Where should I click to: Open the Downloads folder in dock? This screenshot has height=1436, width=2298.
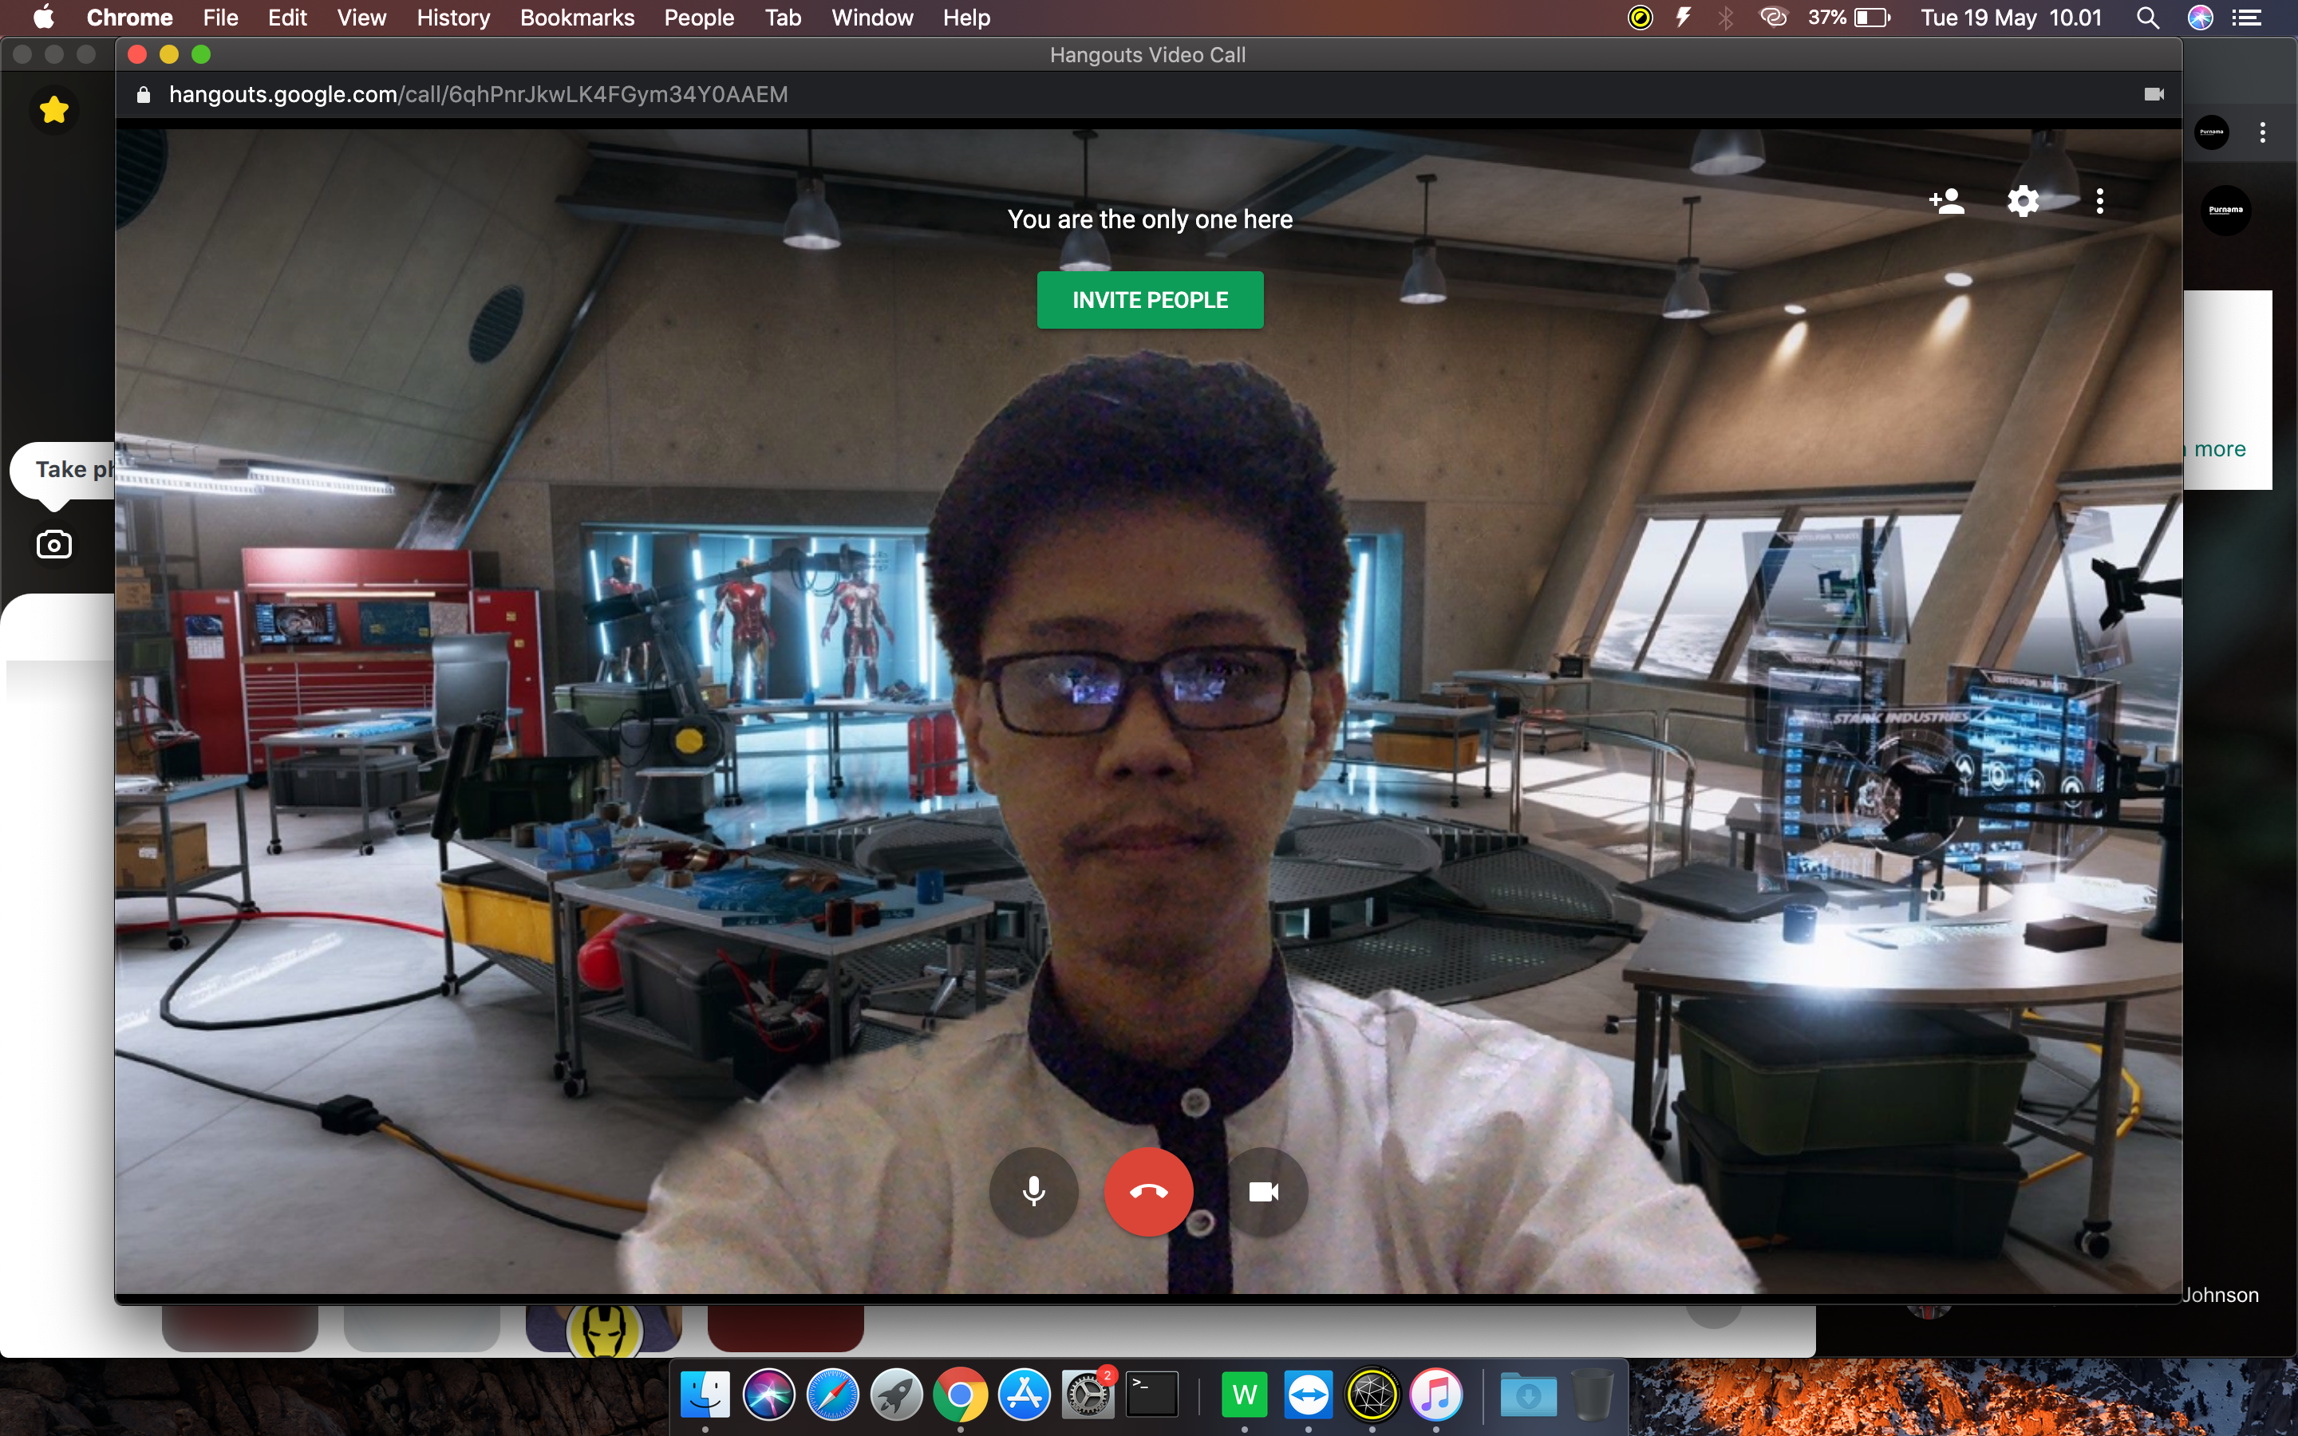click(1529, 1395)
